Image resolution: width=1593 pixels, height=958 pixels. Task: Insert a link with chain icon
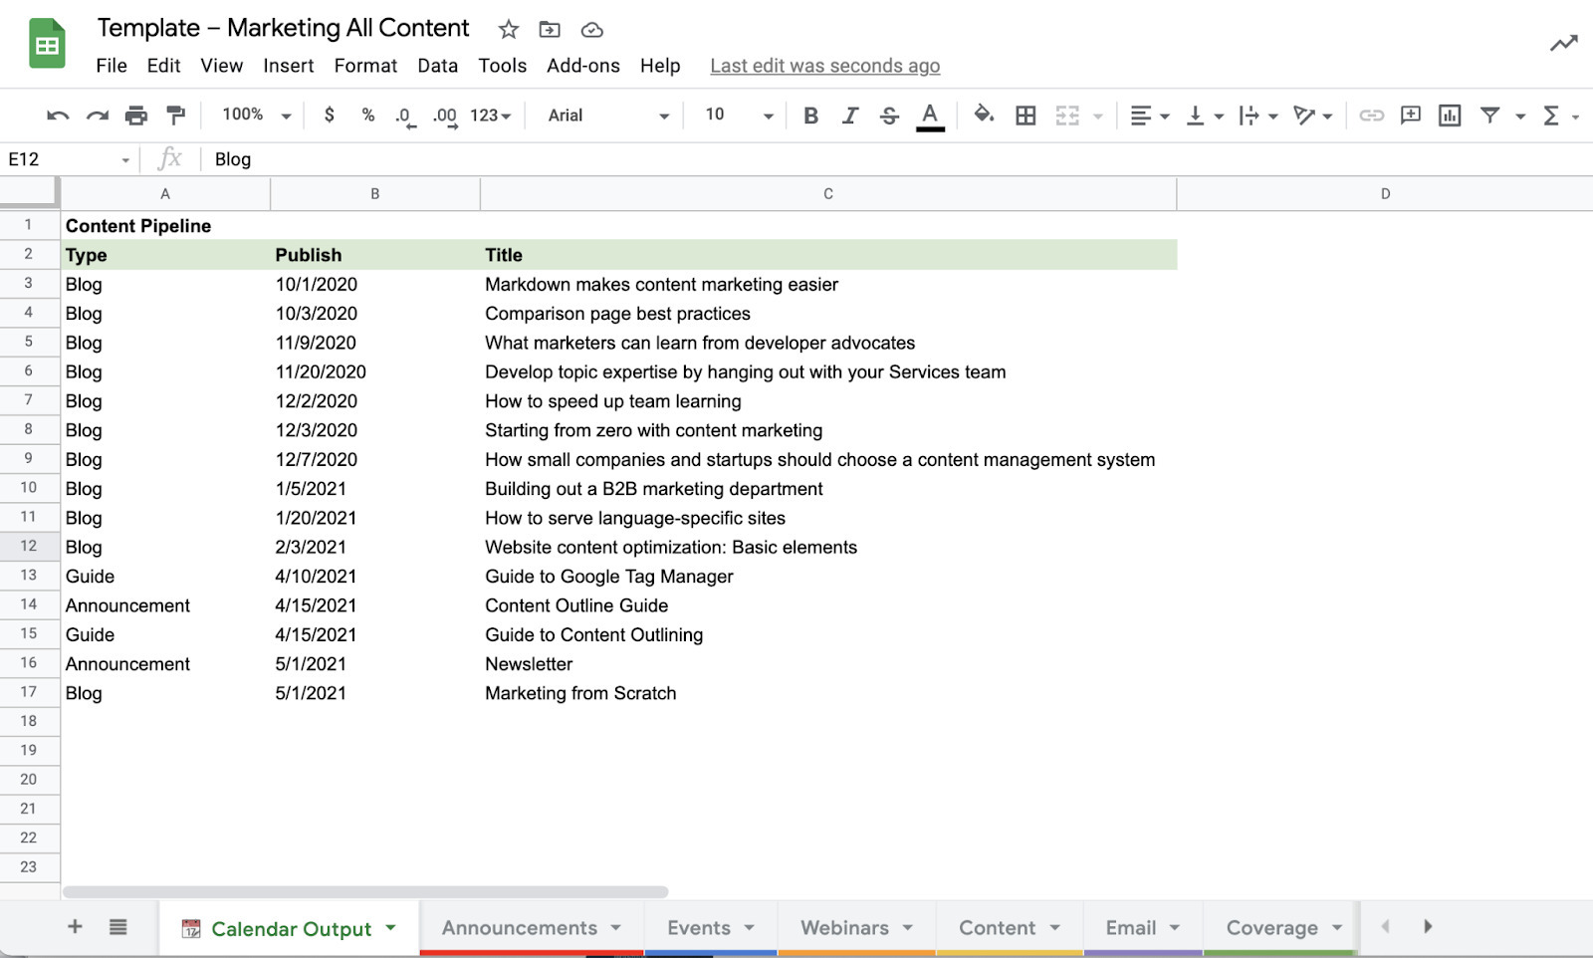tap(1371, 116)
